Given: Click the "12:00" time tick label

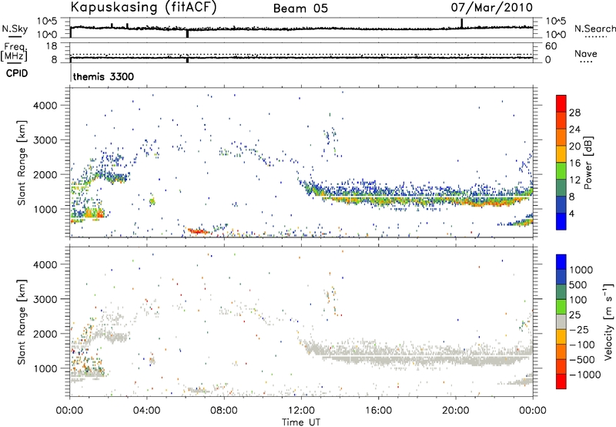Looking at the screenshot, I should click(301, 410).
